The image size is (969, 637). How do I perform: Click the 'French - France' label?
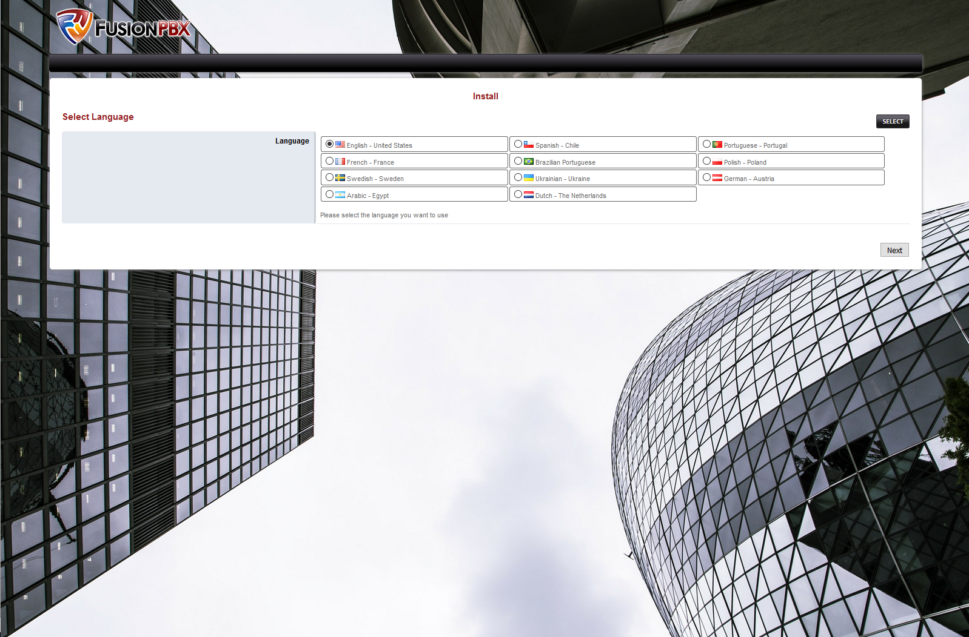(370, 162)
